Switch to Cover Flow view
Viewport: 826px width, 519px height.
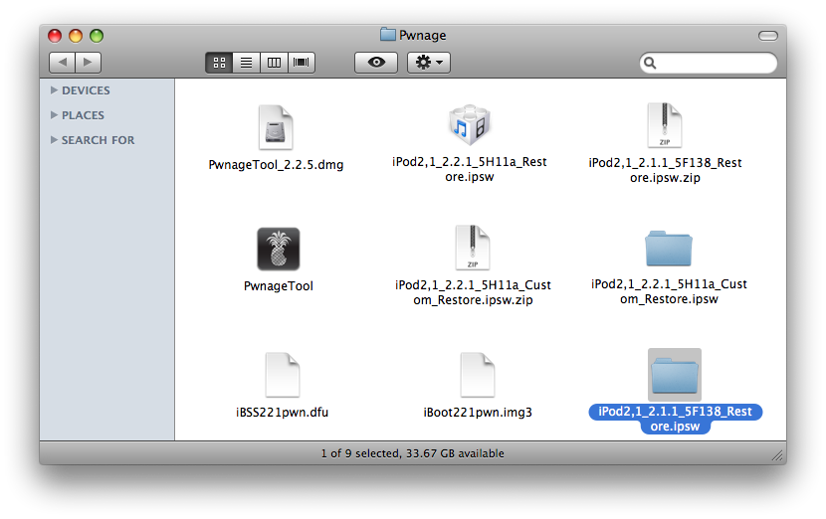(x=301, y=63)
